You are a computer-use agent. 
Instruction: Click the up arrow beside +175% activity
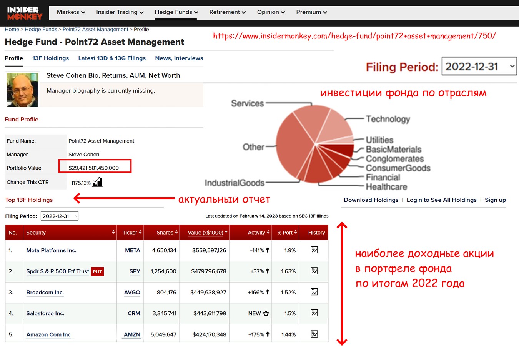[x=268, y=334]
